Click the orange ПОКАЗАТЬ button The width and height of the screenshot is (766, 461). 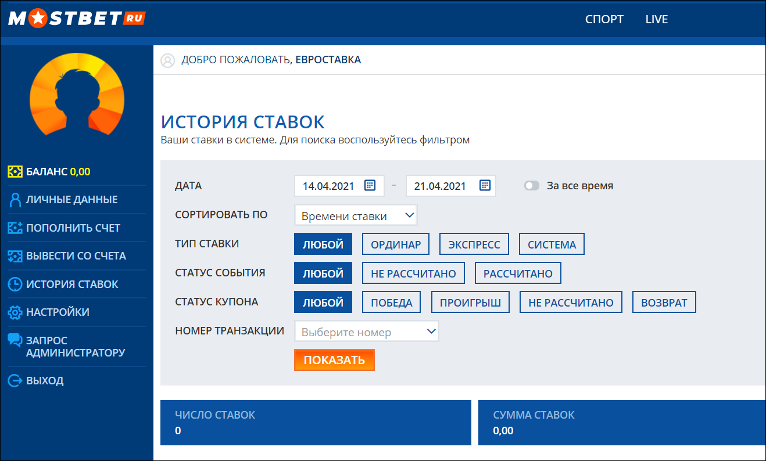click(x=334, y=360)
